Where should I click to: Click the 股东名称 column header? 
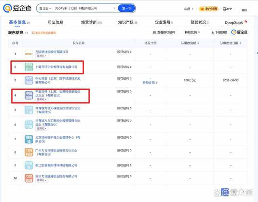point(78,43)
